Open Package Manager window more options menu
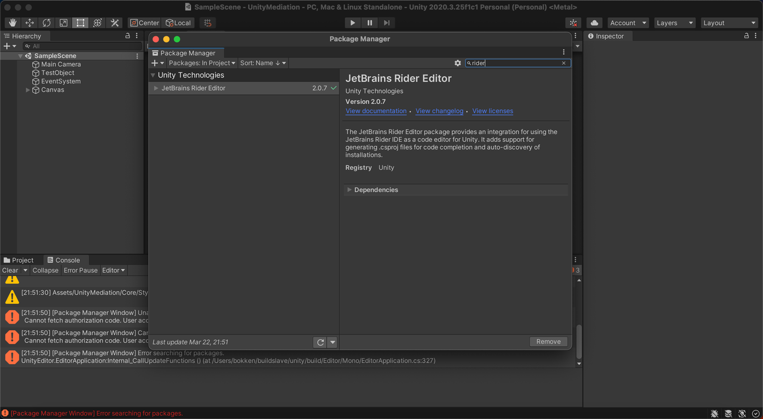 (564, 52)
